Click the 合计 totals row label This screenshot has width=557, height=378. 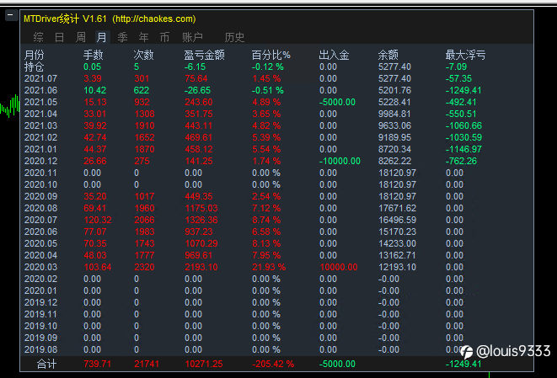click(x=46, y=364)
